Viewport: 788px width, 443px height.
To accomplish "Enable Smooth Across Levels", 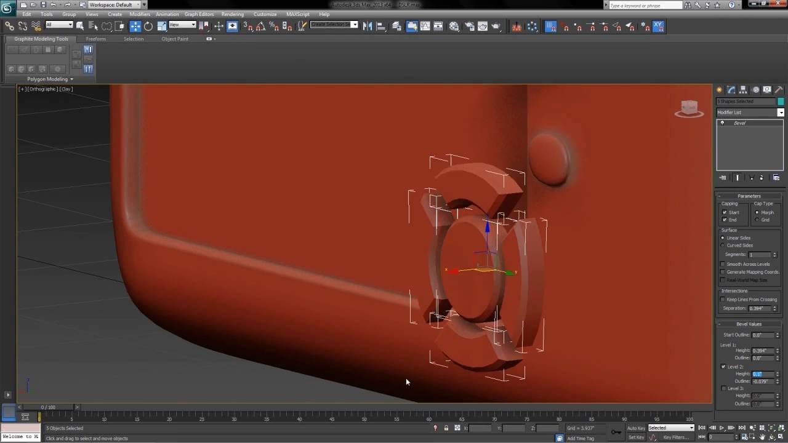I will click(723, 264).
